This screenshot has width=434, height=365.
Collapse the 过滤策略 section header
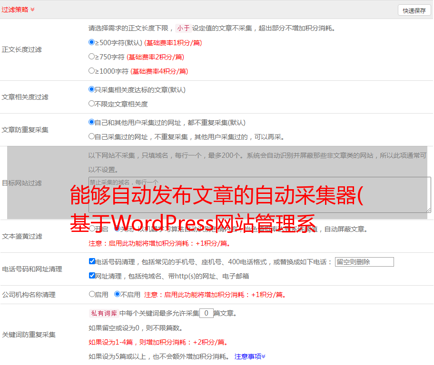[18, 10]
